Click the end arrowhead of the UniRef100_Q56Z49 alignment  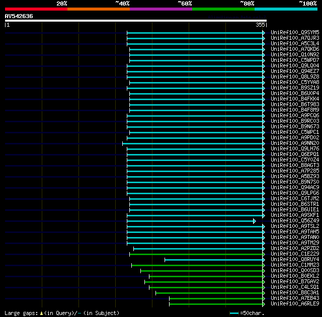tap(255, 221)
